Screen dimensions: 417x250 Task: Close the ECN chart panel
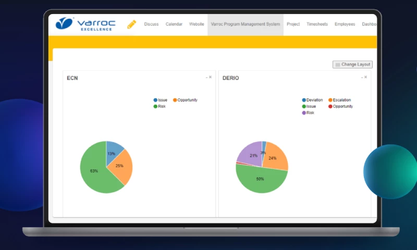pos(211,77)
